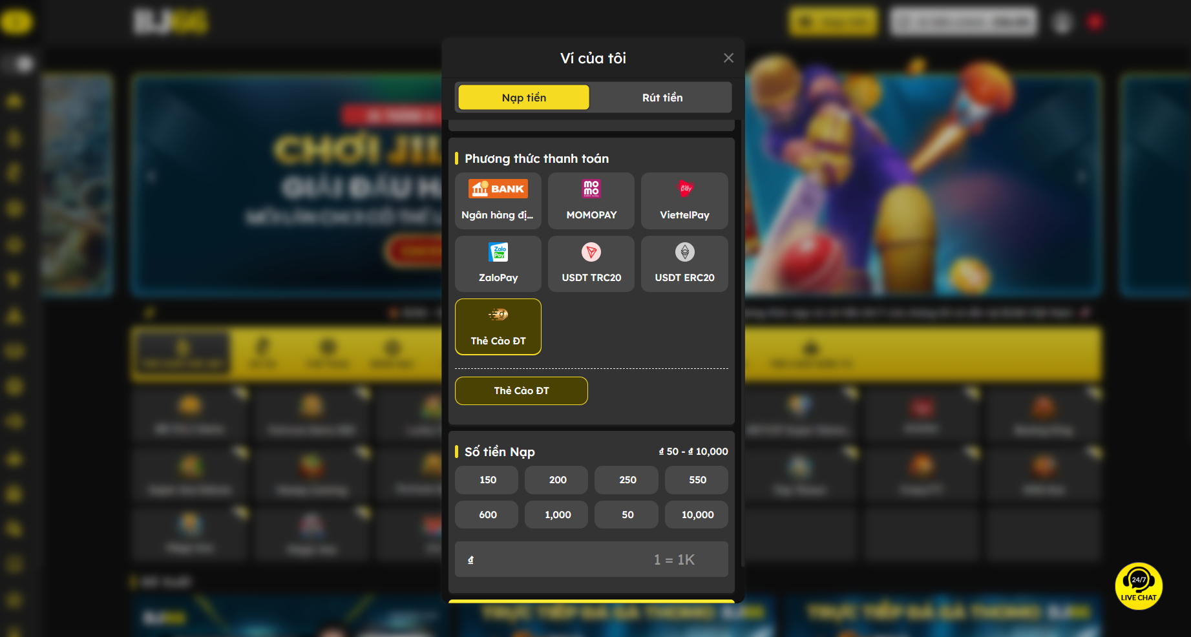Choose Thẻ Cào ĐT payment tile
Image resolution: width=1191 pixels, height=637 pixels.
click(498, 327)
